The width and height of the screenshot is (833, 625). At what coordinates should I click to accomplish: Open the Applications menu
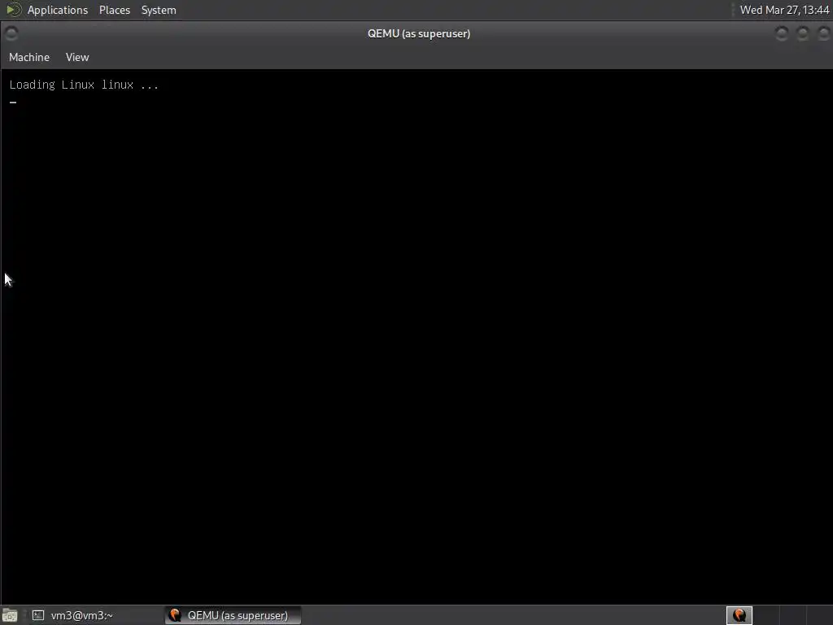click(x=58, y=10)
